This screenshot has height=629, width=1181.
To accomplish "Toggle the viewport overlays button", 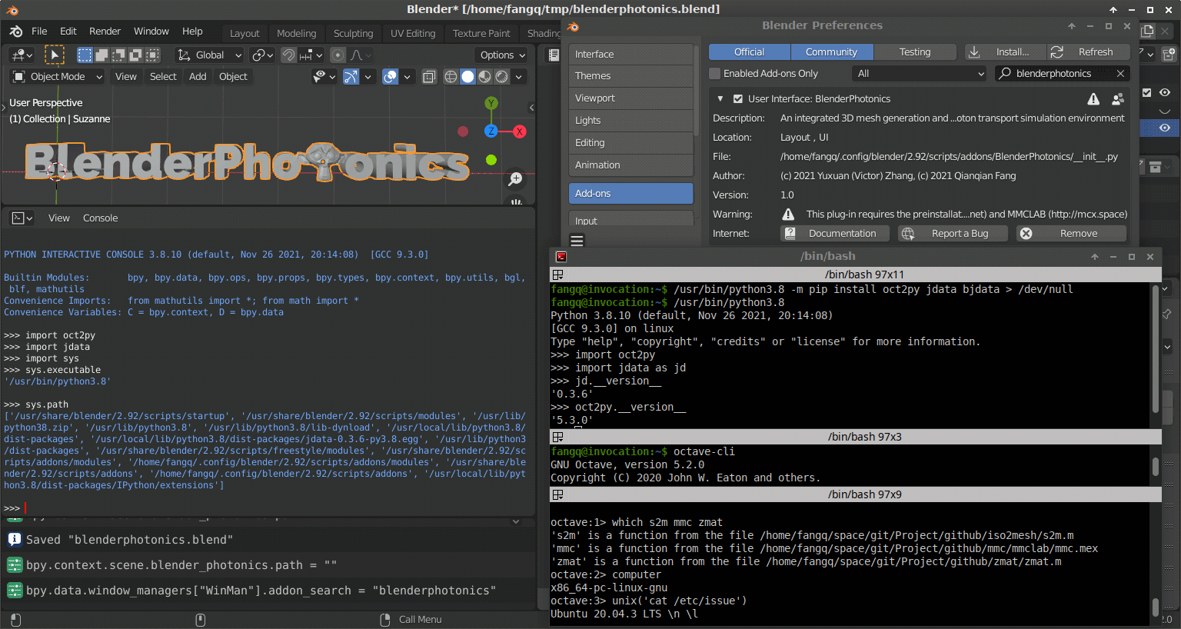I will (391, 77).
